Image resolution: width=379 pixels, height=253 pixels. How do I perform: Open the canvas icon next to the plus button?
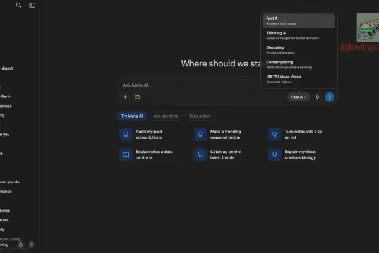137,97
